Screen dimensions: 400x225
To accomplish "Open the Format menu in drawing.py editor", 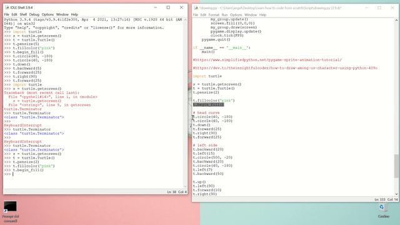I will click(x=214, y=15).
